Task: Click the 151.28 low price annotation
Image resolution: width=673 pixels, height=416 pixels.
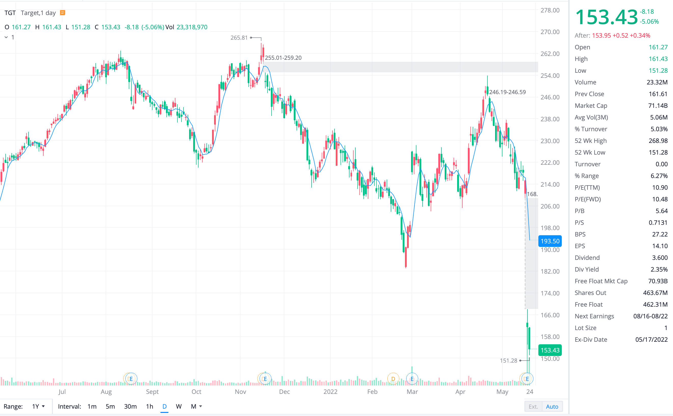Action: pyautogui.click(x=508, y=360)
